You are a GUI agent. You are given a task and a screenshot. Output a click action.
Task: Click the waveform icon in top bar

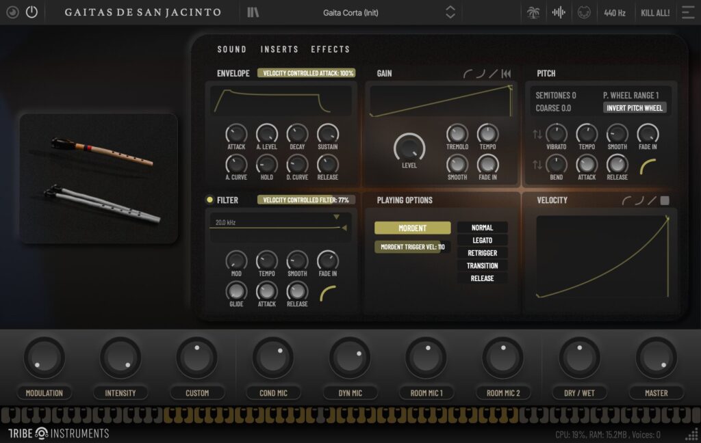tap(559, 12)
